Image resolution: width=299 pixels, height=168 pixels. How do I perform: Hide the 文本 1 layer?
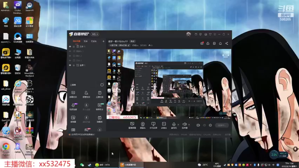[70, 46]
